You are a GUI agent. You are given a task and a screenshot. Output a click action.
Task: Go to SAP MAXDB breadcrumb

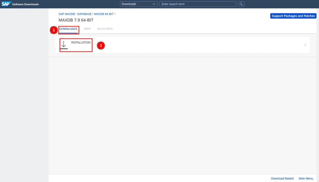(x=67, y=14)
